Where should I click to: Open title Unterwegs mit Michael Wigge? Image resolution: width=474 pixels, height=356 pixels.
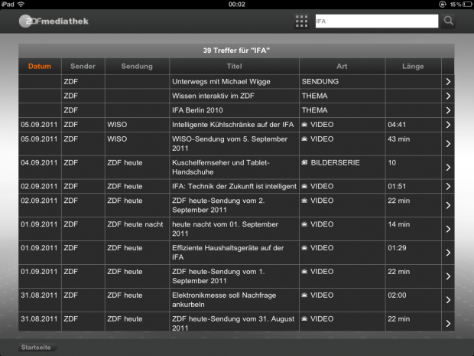(x=221, y=82)
